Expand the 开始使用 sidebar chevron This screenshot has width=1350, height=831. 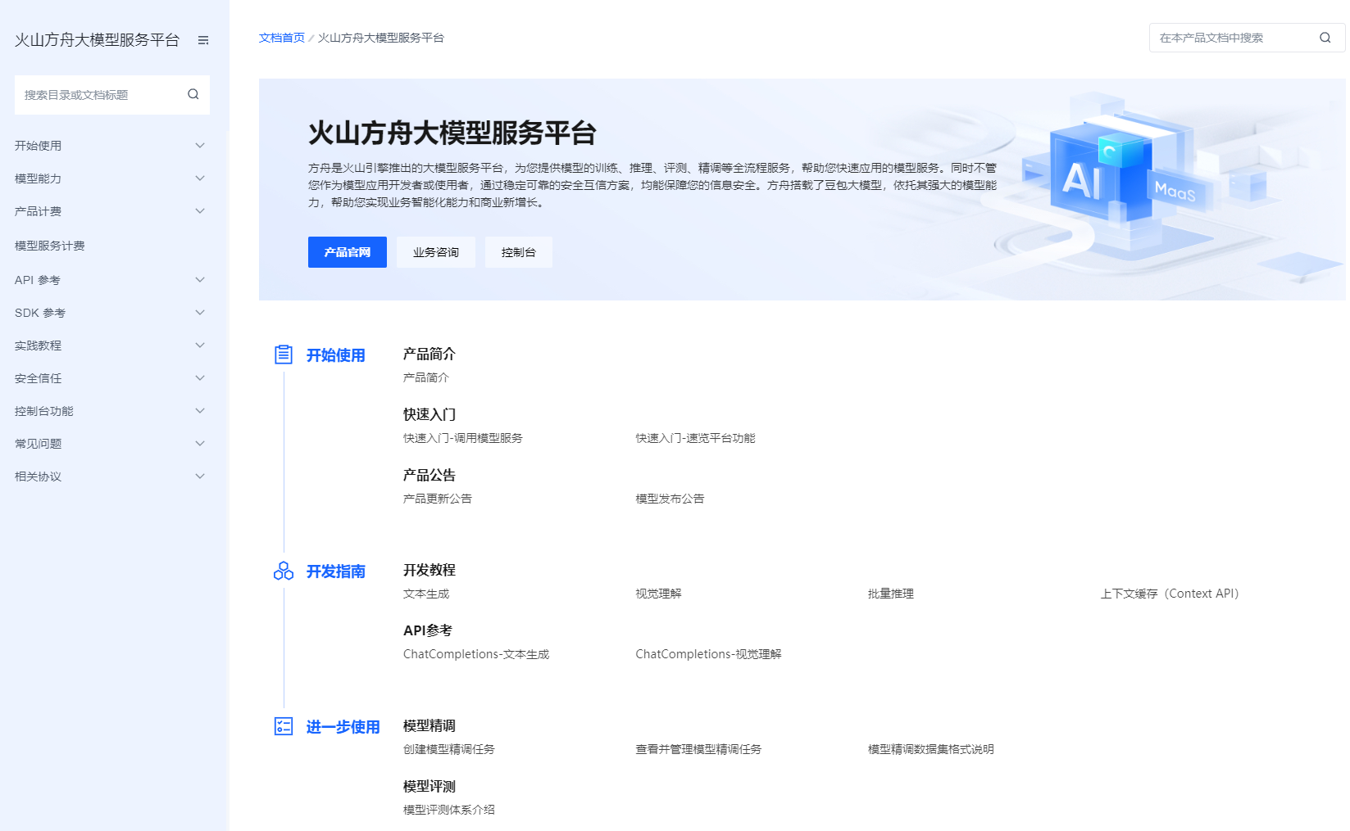200,145
